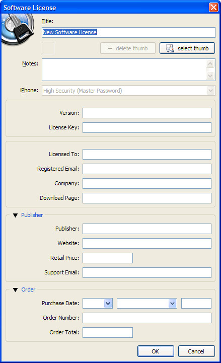Click the Order Total field
This screenshot has height=363, width=221.
pos(108,332)
